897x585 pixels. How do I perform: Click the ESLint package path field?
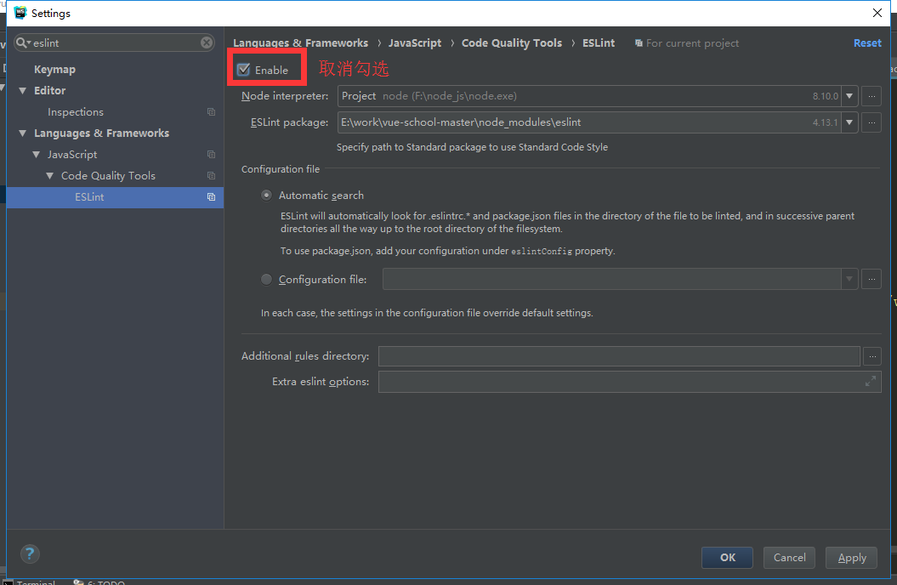pyautogui.click(x=589, y=122)
